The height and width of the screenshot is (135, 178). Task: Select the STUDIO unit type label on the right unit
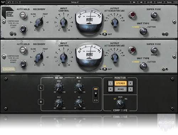tap(135, 62)
